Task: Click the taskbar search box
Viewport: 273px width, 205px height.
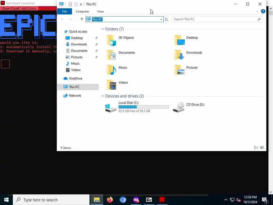Action: [x=51, y=200]
